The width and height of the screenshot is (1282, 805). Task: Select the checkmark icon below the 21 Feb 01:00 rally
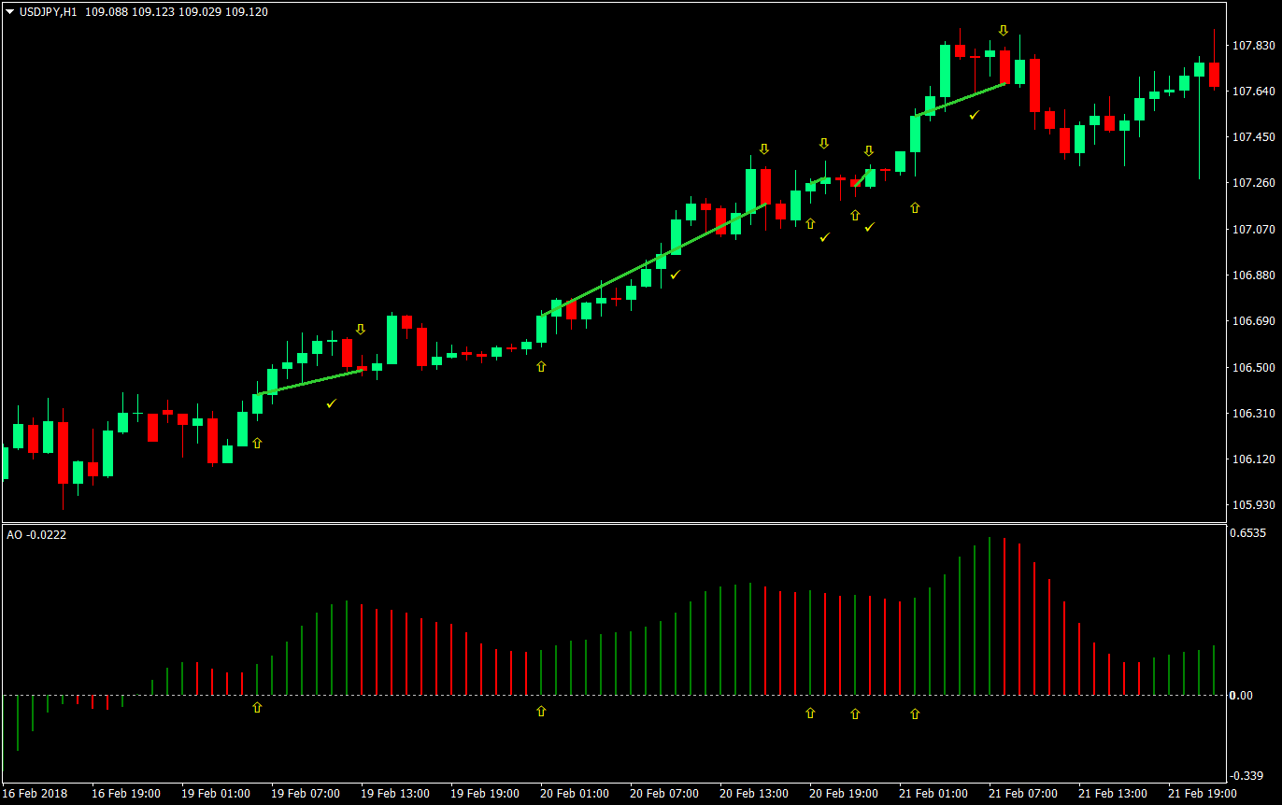(x=974, y=115)
